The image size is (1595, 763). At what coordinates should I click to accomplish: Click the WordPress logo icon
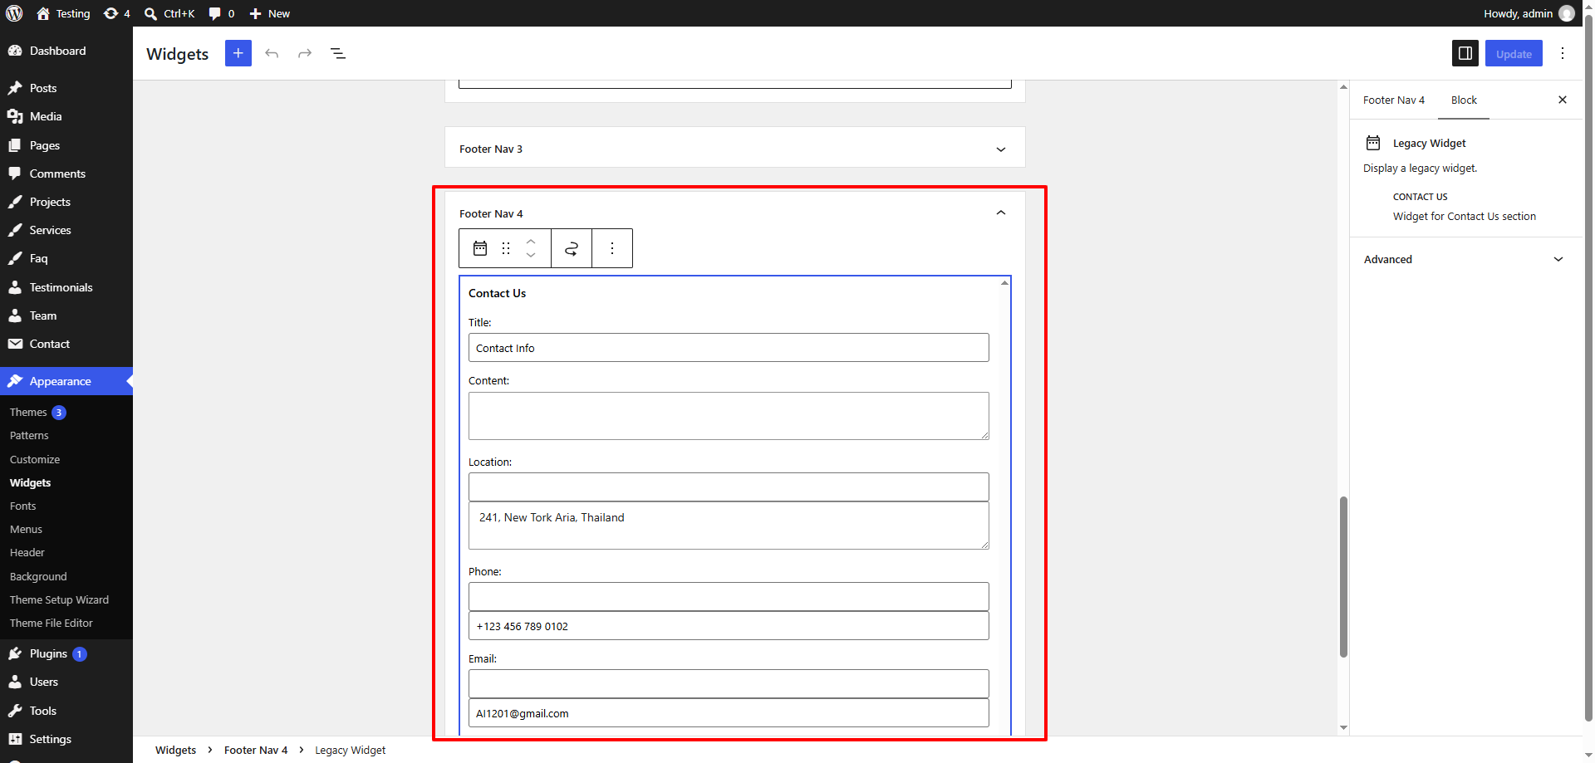click(x=14, y=13)
